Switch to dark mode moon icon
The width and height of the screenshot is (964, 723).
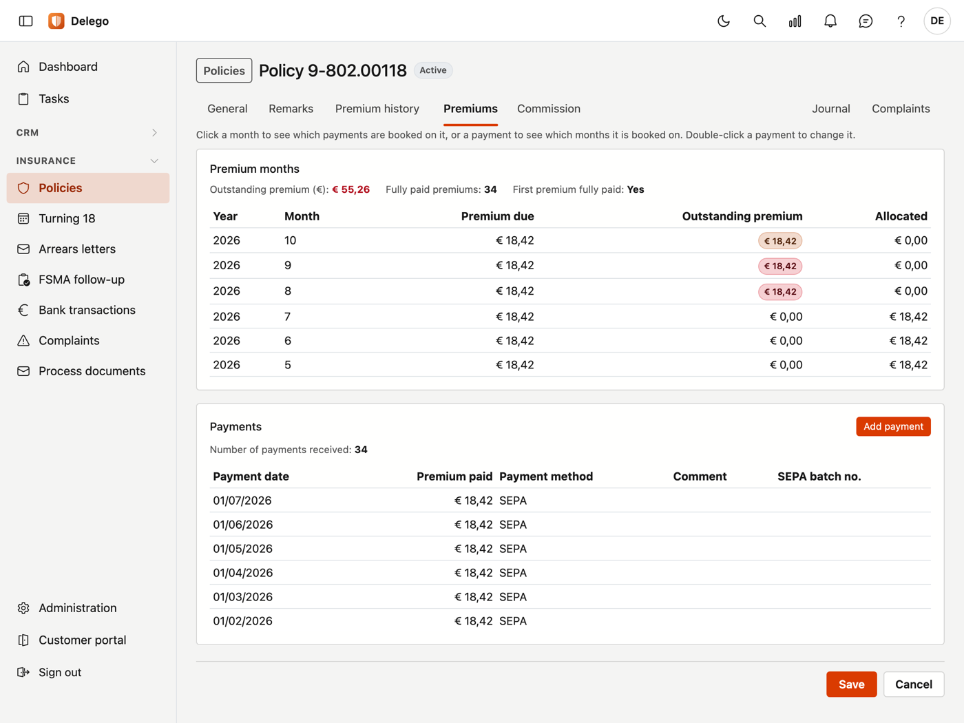[724, 21]
